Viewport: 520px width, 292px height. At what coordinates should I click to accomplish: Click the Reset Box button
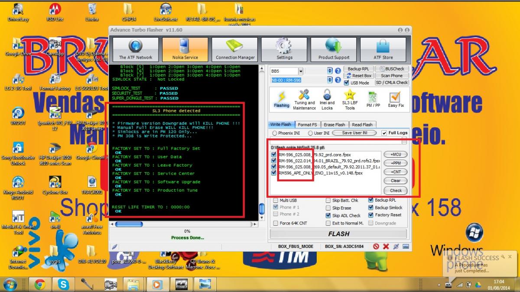coord(359,76)
